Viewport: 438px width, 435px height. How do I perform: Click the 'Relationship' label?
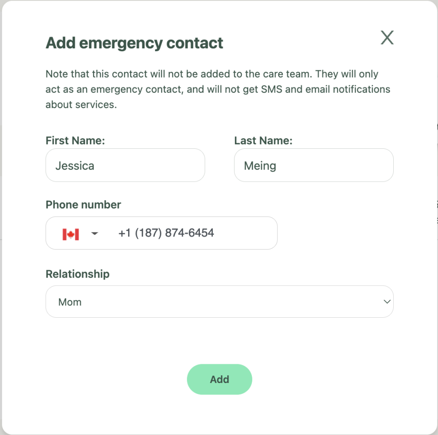click(x=78, y=274)
